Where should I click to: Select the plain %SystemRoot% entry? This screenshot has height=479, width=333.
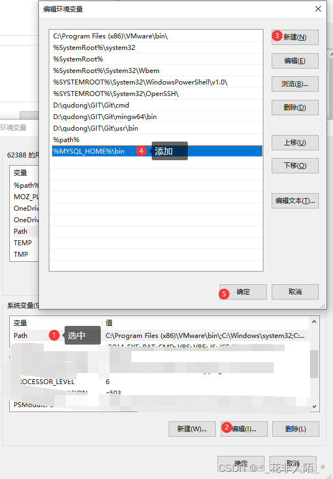click(x=156, y=59)
